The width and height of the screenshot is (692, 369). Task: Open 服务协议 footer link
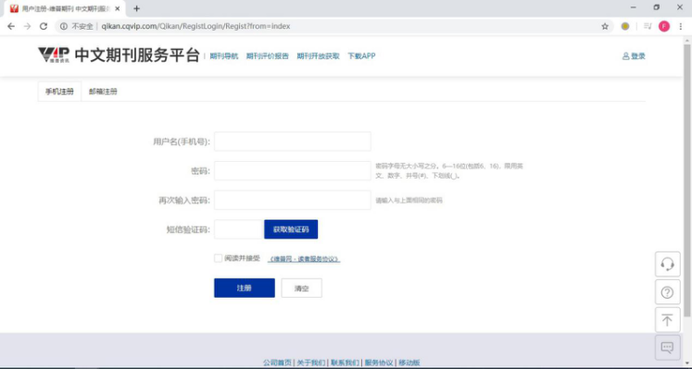coord(379,363)
